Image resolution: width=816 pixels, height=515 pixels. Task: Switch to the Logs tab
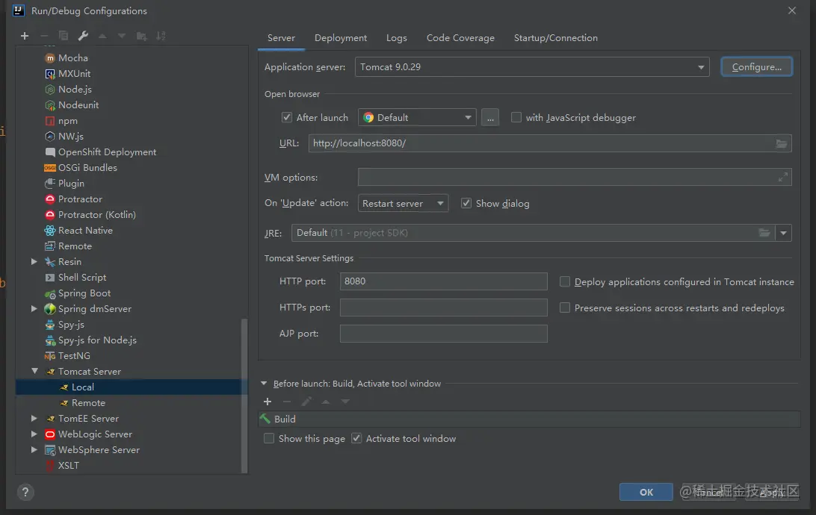click(x=397, y=38)
